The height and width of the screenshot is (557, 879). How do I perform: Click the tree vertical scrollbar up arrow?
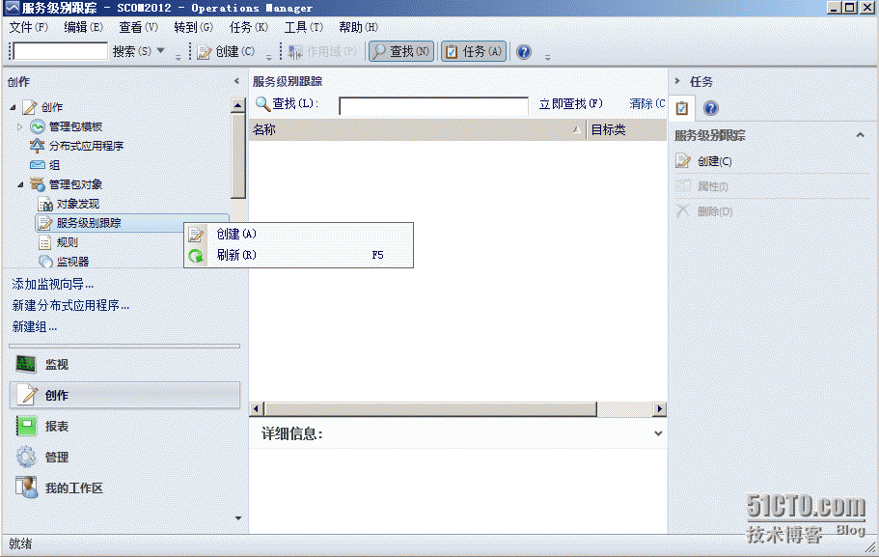click(238, 105)
